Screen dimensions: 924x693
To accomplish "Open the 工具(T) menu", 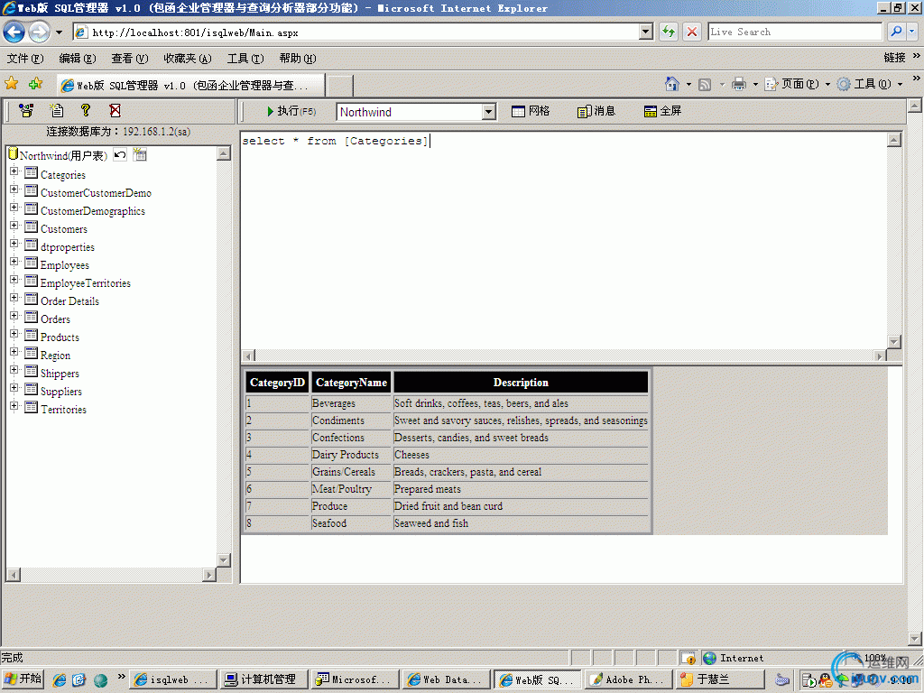I will coord(245,59).
